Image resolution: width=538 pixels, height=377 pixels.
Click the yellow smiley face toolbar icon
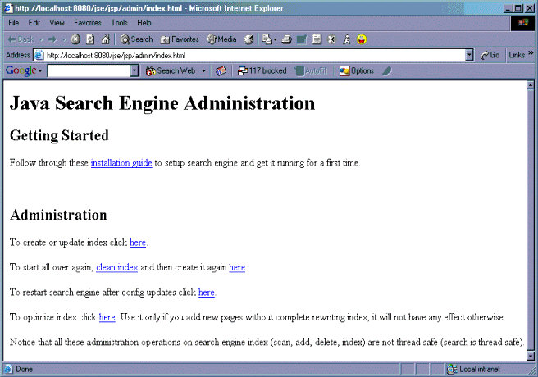pyautogui.click(x=362, y=39)
